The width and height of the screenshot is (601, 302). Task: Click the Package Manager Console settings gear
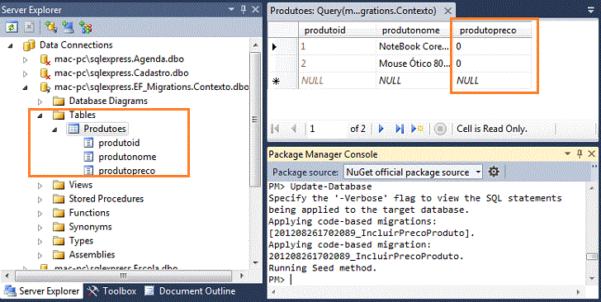(494, 172)
